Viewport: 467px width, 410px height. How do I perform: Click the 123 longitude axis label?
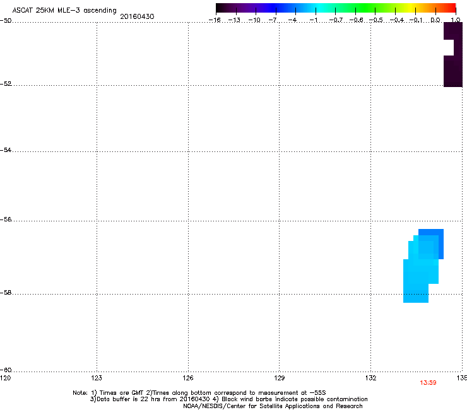pos(97,378)
